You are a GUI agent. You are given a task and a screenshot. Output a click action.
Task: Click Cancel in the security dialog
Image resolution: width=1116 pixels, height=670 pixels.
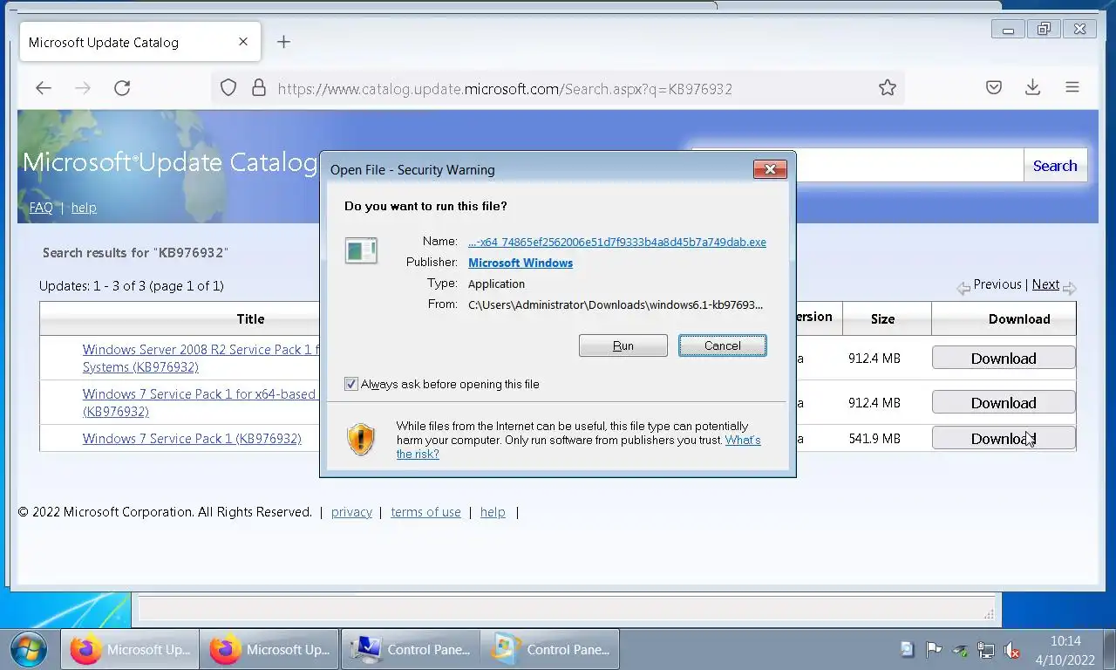pyautogui.click(x=723, y=345)
